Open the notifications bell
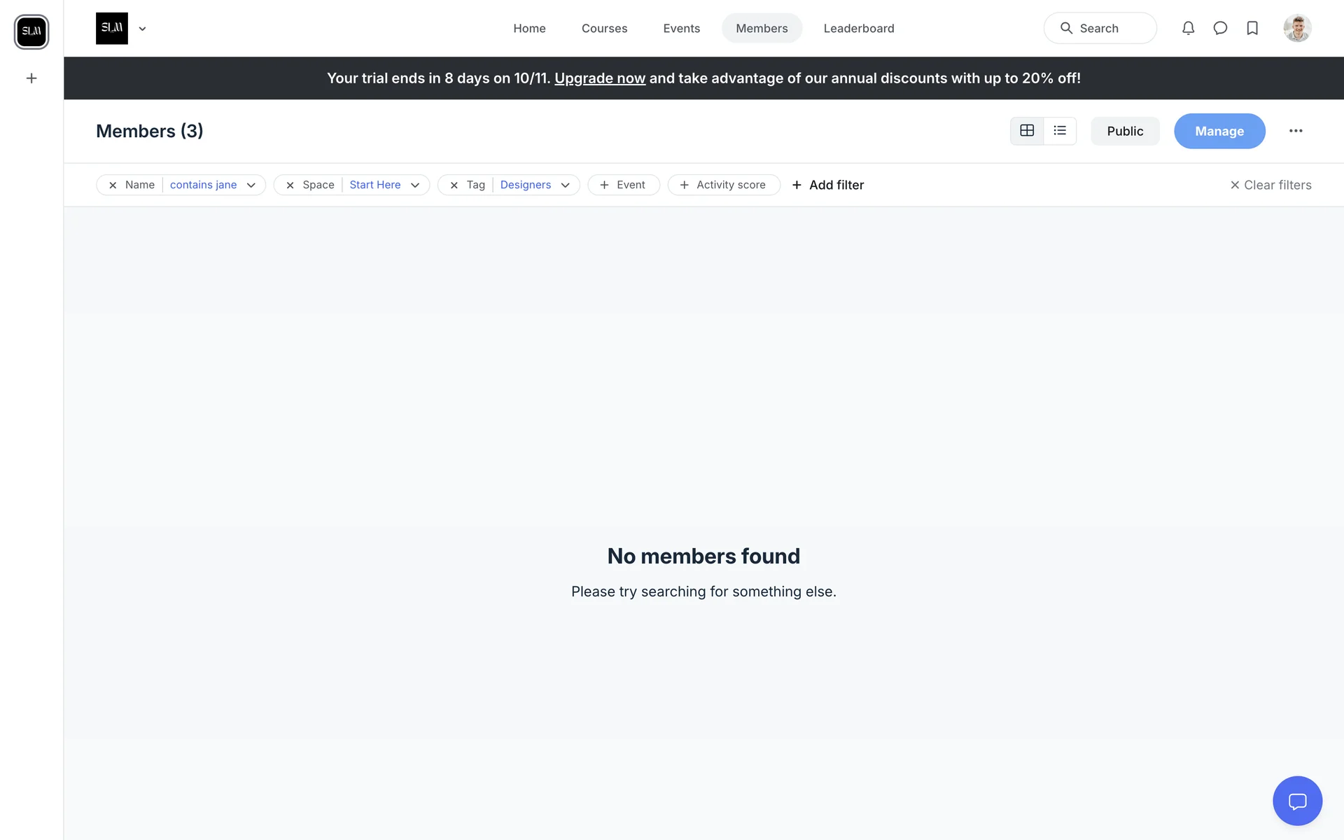 pyautogui.click(x=1188, y=28)
